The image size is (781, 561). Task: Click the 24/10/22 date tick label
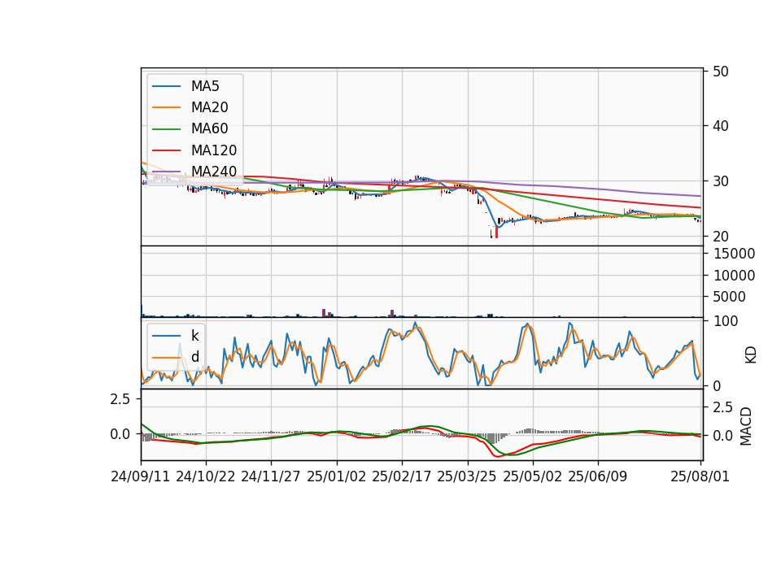(x=206, y=476)
